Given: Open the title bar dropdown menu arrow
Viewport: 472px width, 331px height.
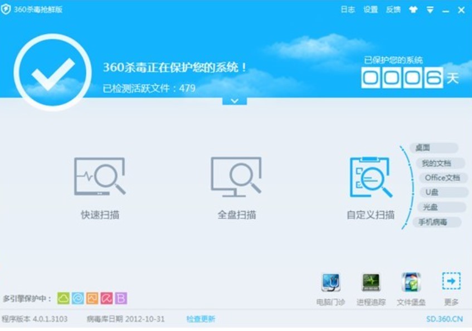Looking at the screenshot, I should pos(430,10).
